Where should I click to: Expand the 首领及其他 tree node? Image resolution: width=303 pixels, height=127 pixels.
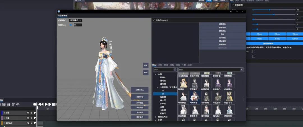tap(156, 117)
